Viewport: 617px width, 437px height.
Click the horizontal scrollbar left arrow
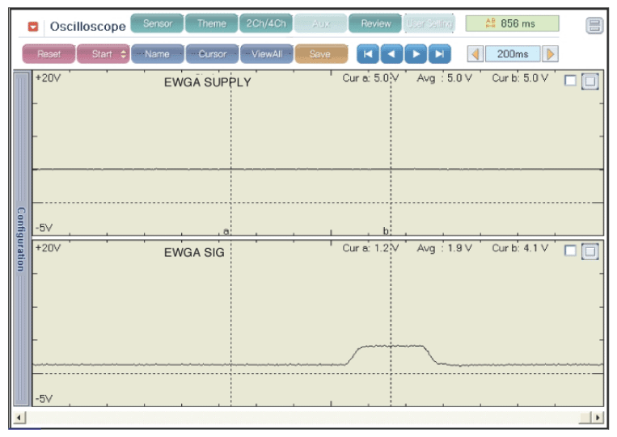[x=19, y=418]
